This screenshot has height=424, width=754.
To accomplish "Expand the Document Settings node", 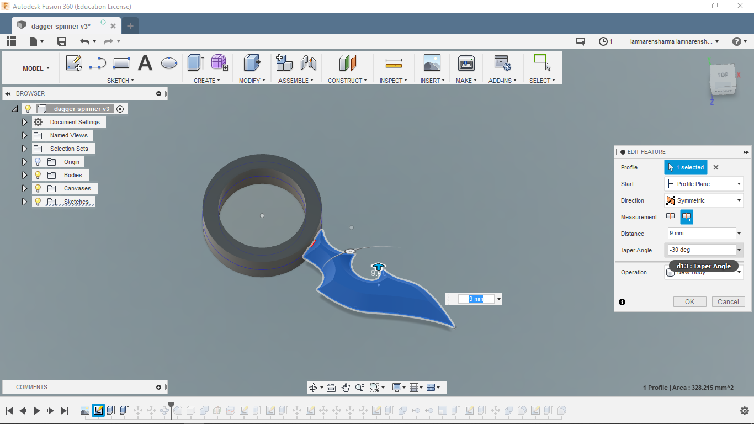I will 24,122.
